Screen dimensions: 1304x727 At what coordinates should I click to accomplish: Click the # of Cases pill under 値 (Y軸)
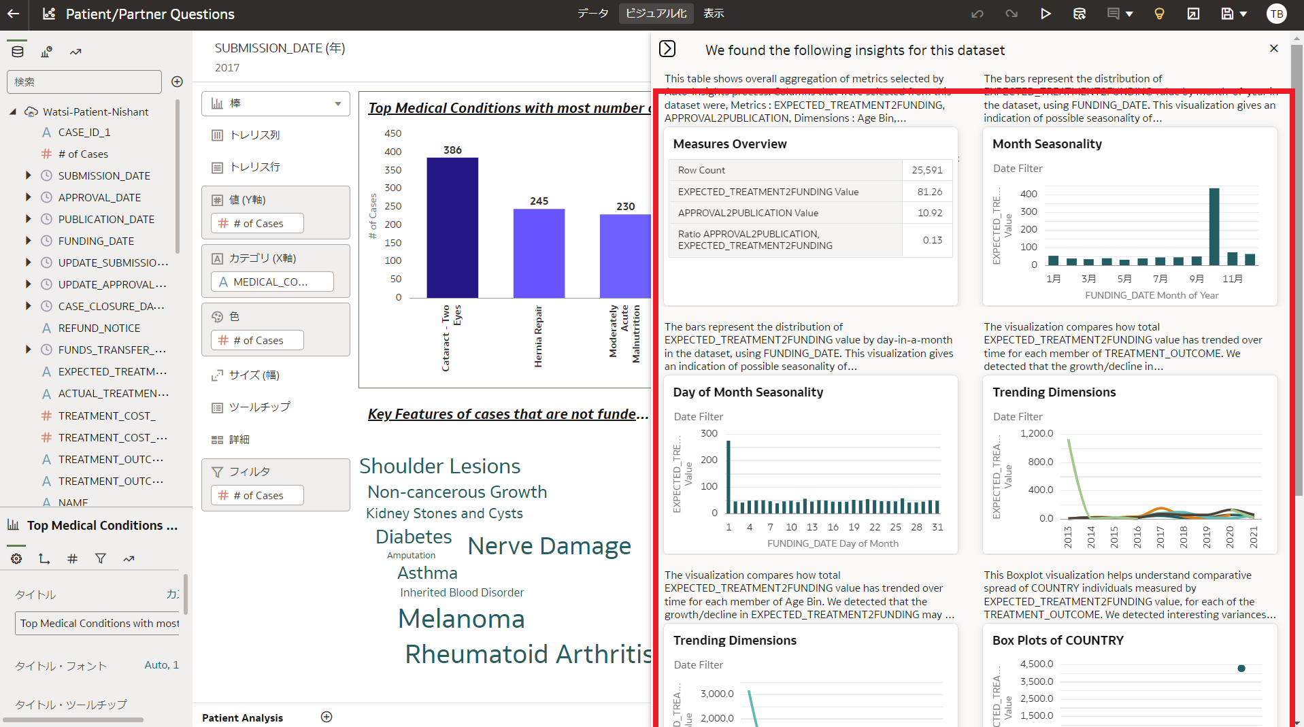[x=257, y=223]
